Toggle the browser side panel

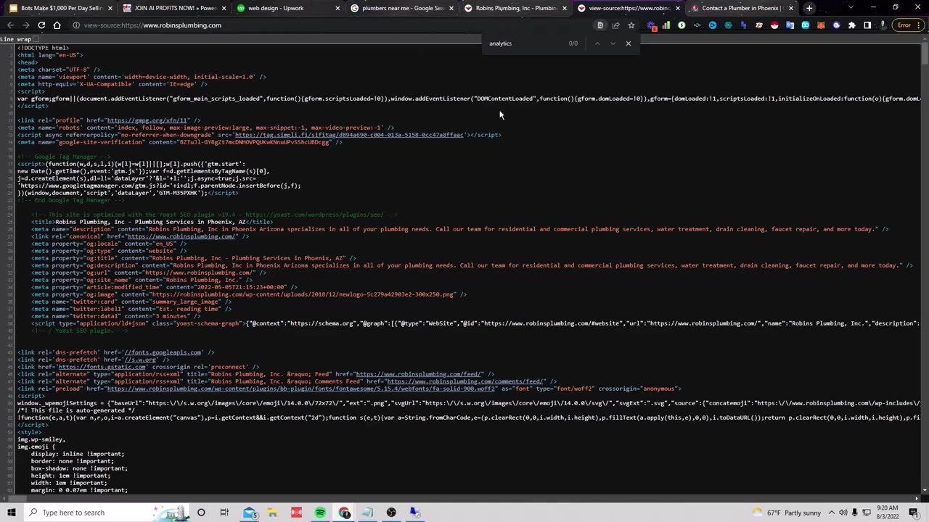pyautogui.click(x=867, y=25)
